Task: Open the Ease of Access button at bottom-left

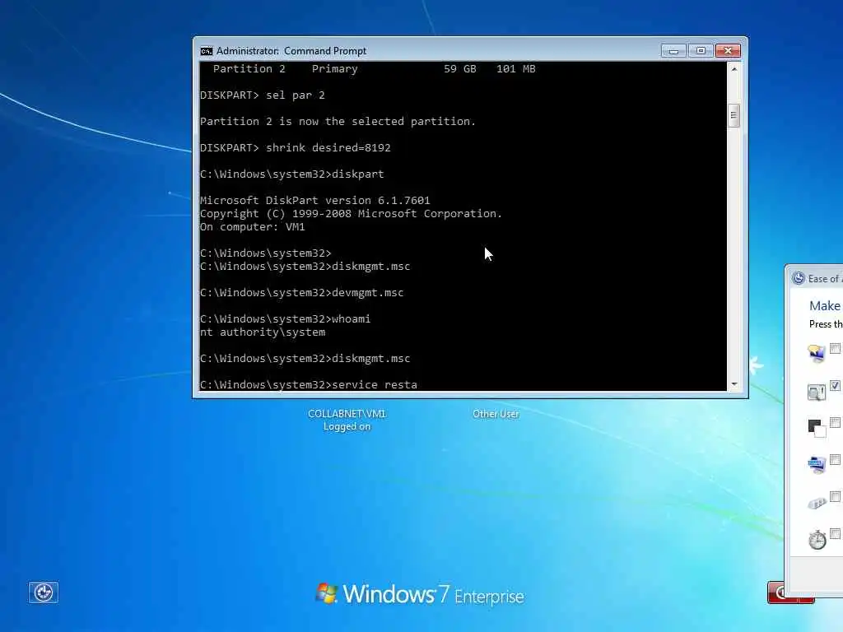Action: 43,592
